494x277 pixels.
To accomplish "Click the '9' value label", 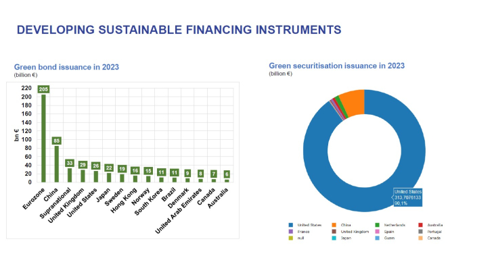I will [187, 173].
